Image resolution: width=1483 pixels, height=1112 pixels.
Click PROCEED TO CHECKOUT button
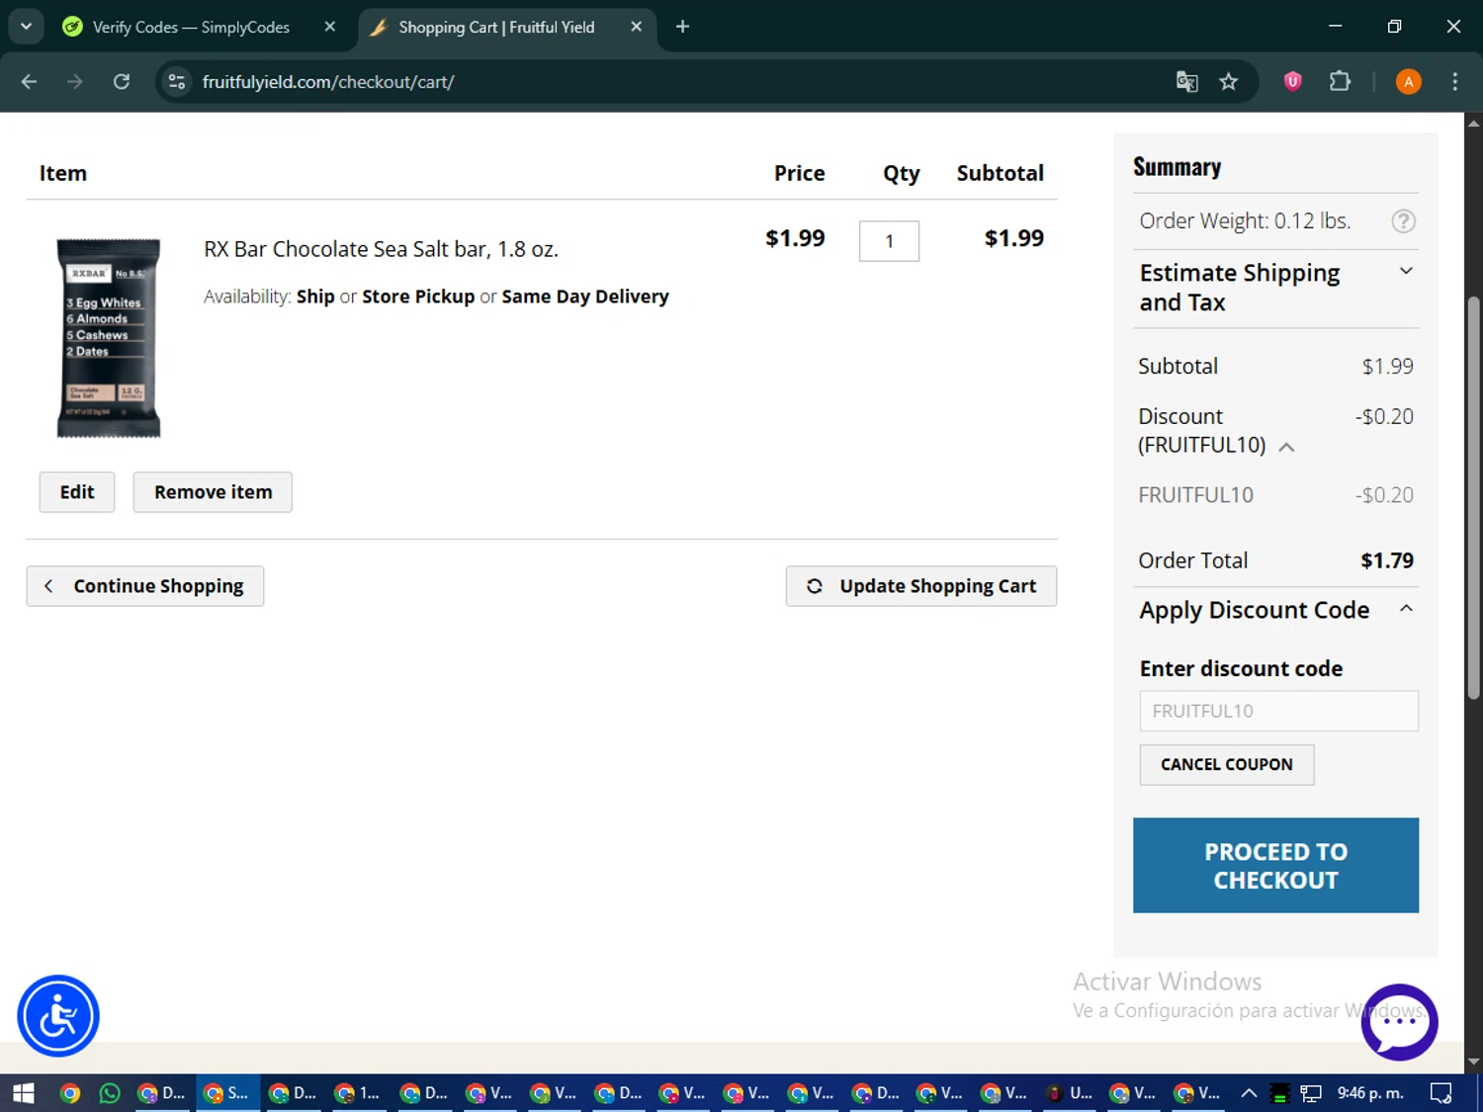[1275, 865]
